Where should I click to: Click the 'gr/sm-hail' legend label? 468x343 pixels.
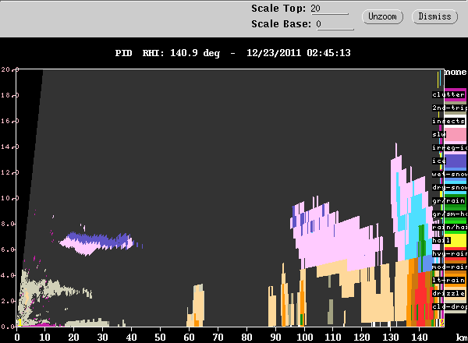449,214
